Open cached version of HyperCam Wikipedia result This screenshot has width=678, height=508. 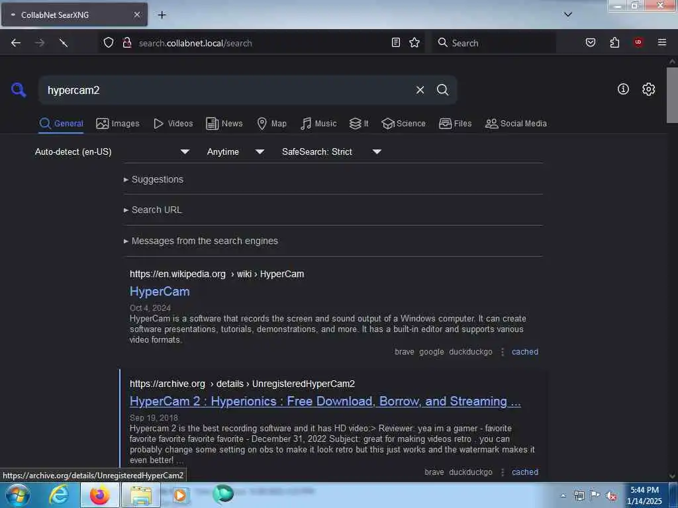point(525,352)
